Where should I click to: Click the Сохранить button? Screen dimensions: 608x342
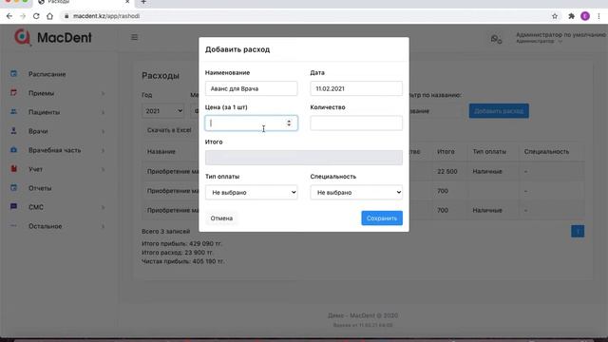[382, 218]
